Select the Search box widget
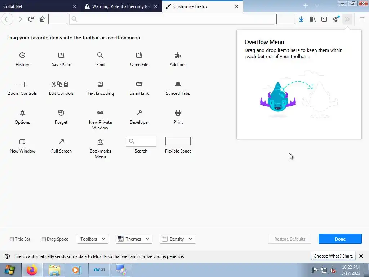The image size is (369, 277). tap(141, 141)
